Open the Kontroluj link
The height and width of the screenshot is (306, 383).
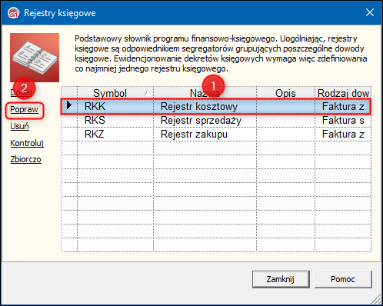point(27,143)
